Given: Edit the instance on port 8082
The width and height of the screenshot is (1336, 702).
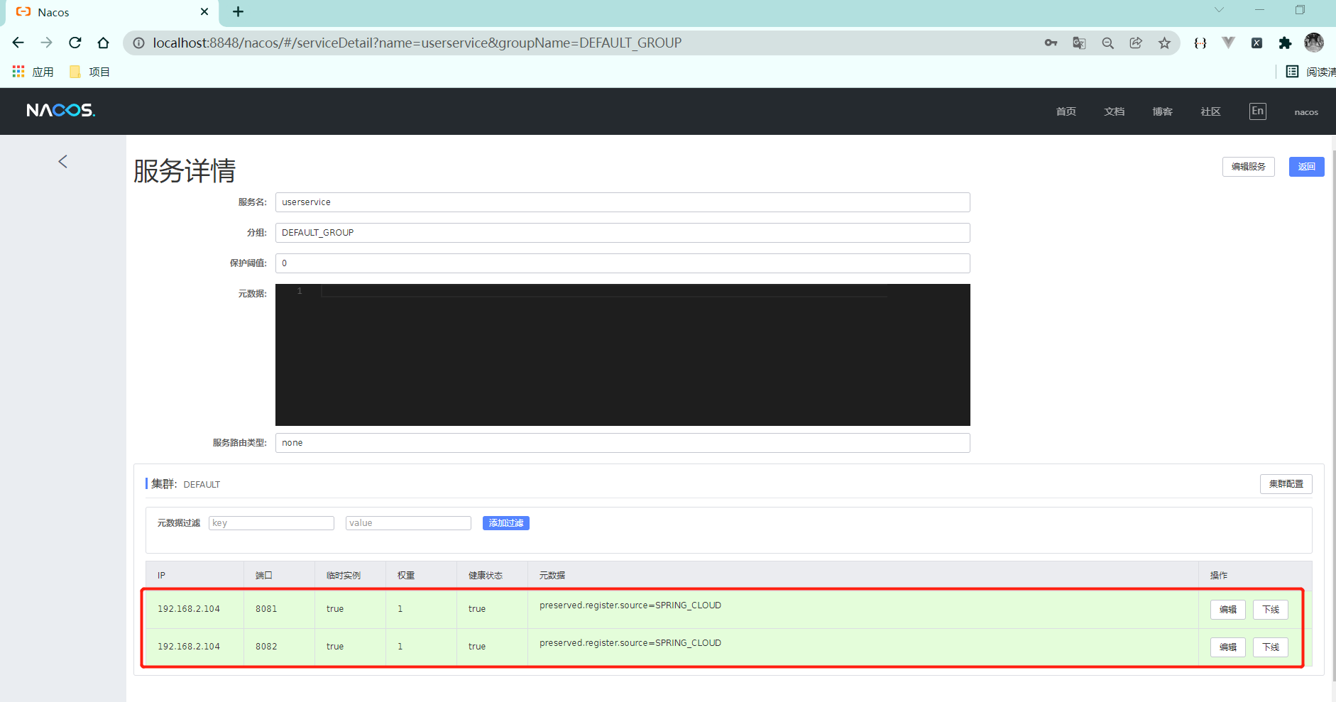Looking at the screenshot, I should (x=1228, y=647).
